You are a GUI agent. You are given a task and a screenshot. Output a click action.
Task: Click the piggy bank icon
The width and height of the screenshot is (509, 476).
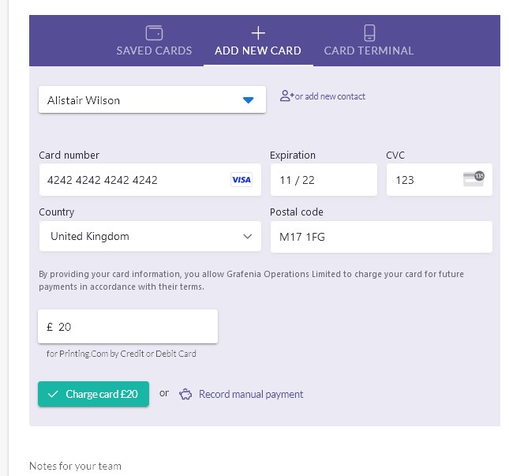tap(185, 394)
